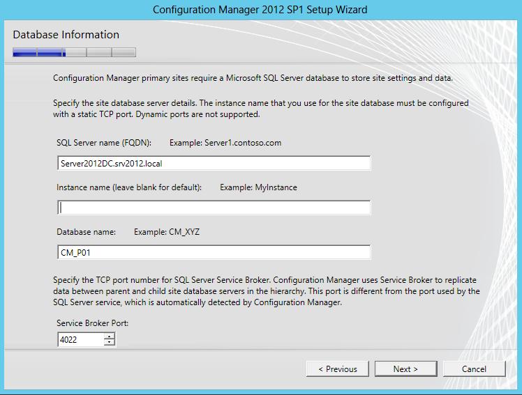Image resolution: width=522 pixels, height=395 pixels.
Task: Click the "SQL Server name (FQDN):" label
Action: click(x=104, y=143)
